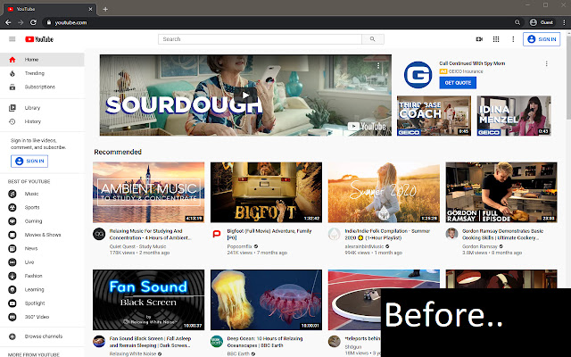
Task: Click the GET QUOTE button
Action: pos(458,83)
